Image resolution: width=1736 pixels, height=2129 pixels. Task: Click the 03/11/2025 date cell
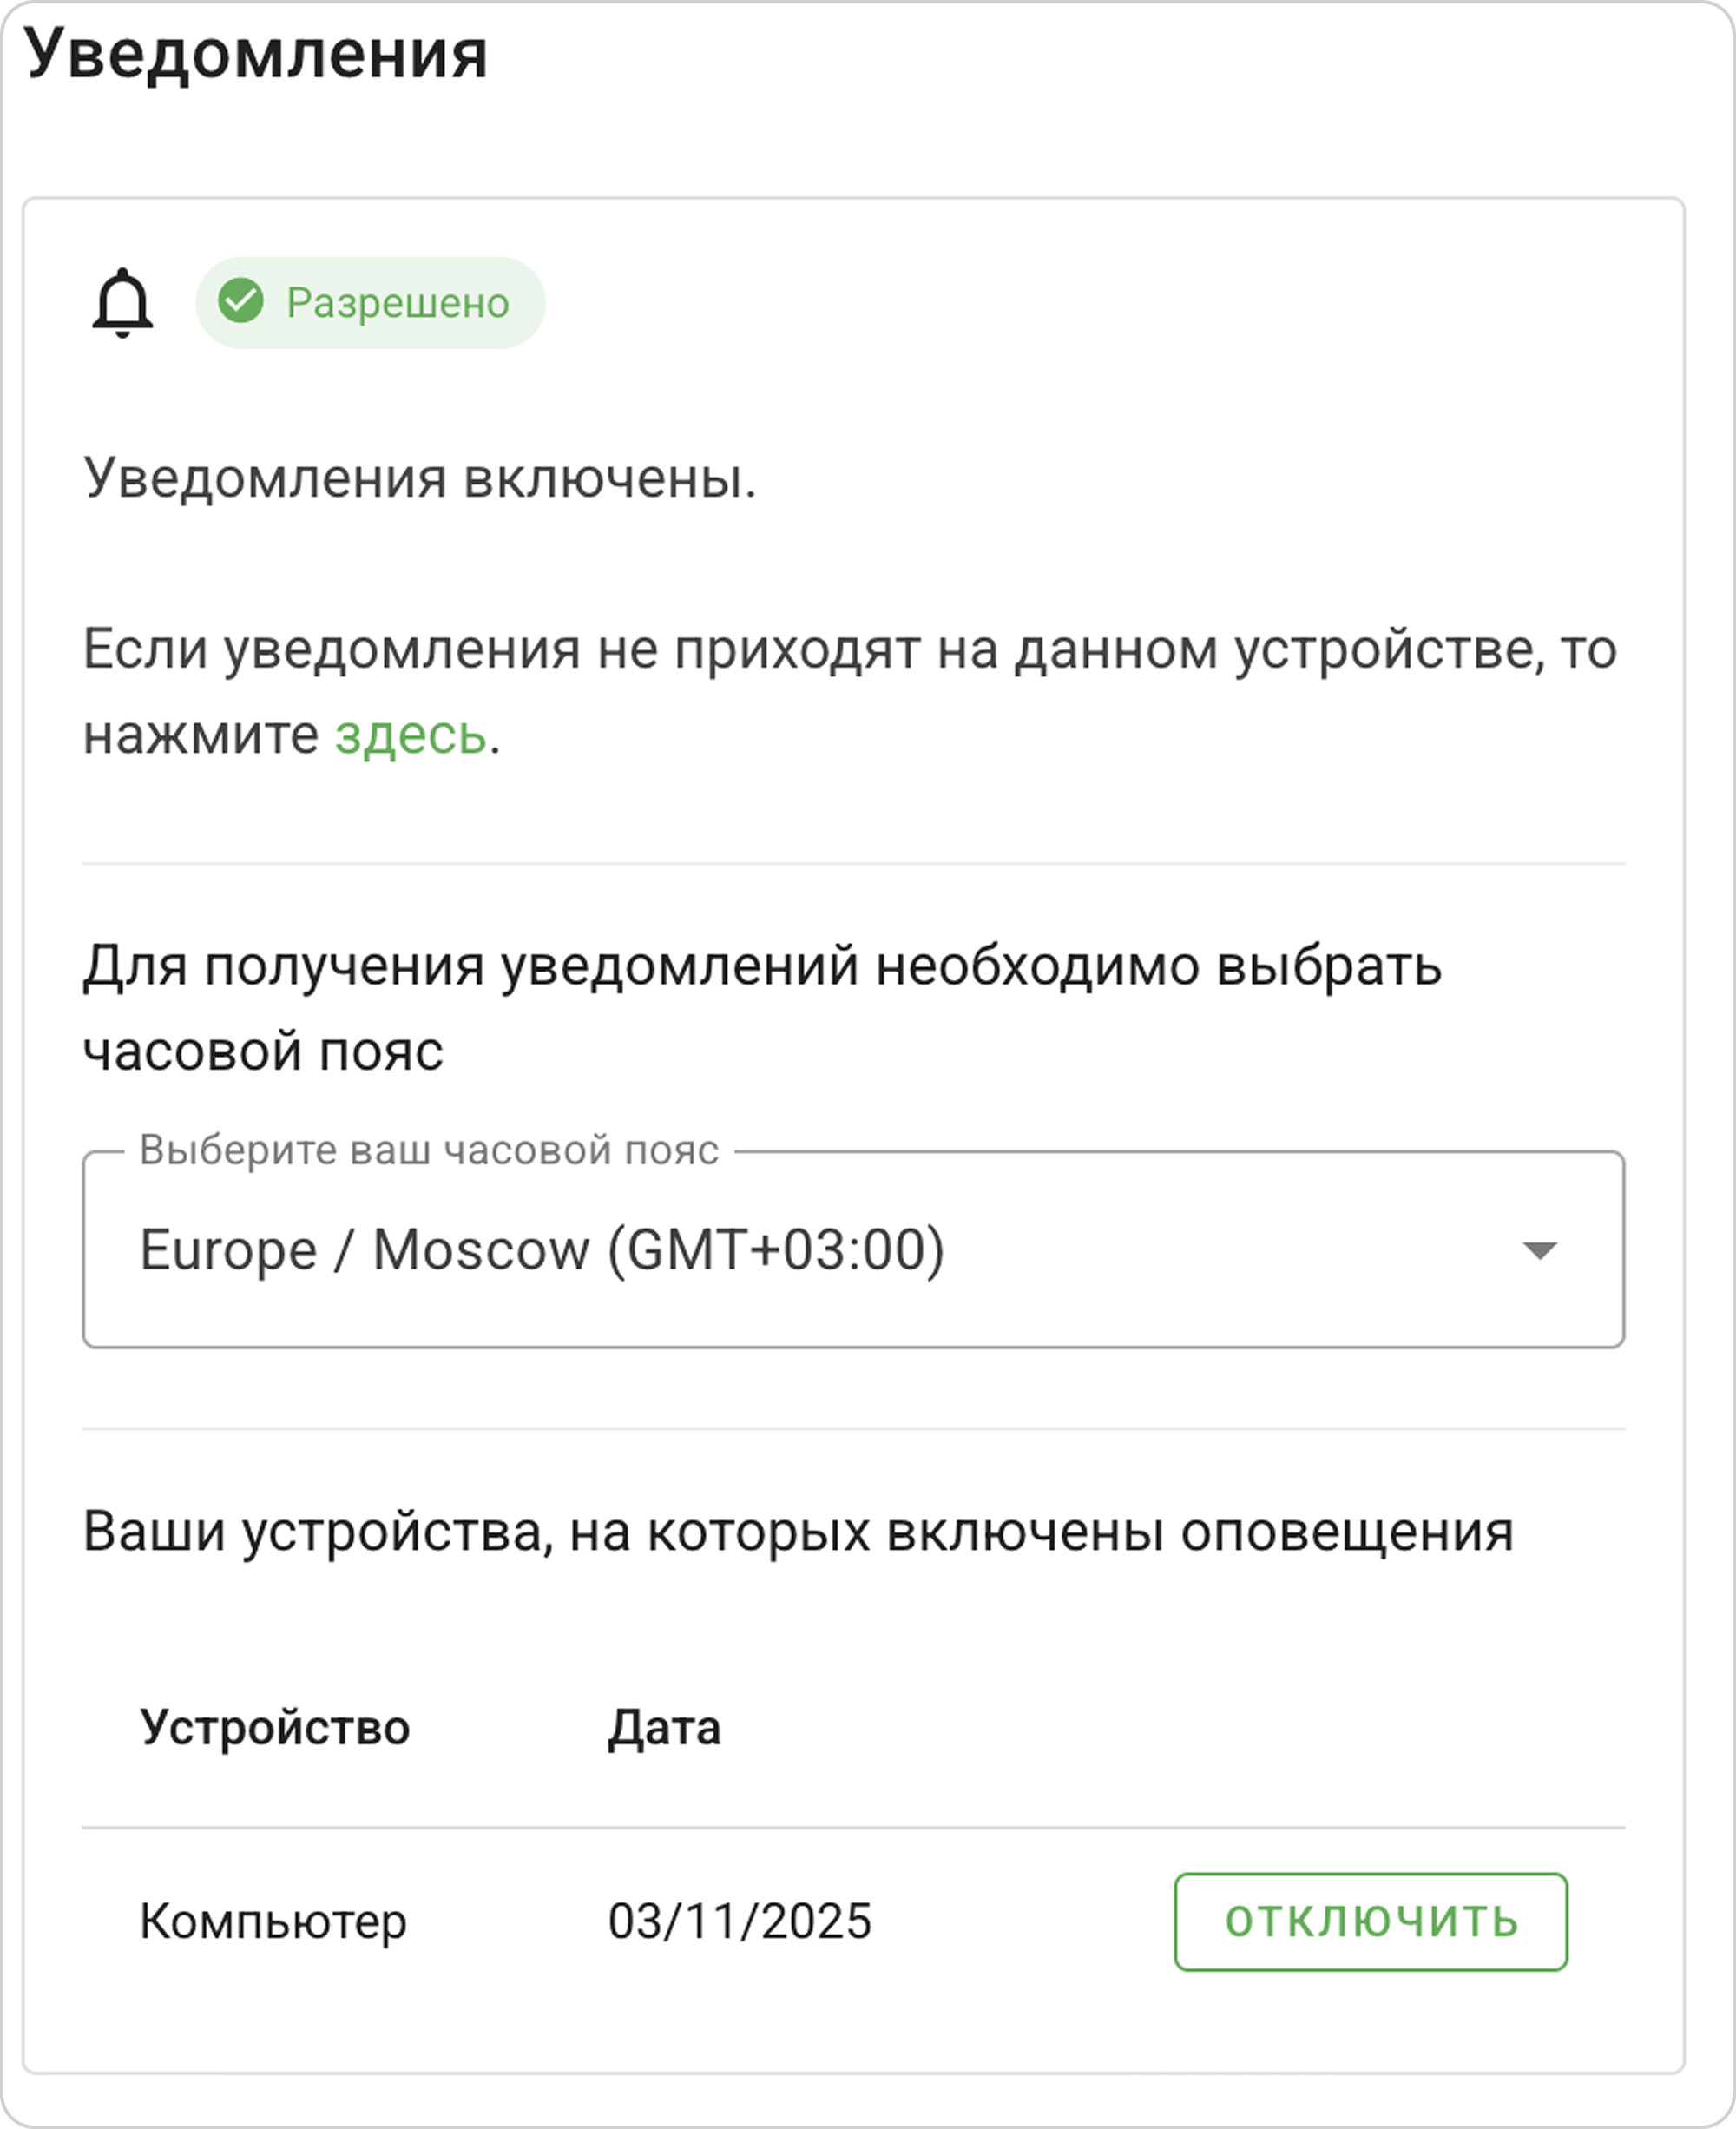click(740, 1921)
